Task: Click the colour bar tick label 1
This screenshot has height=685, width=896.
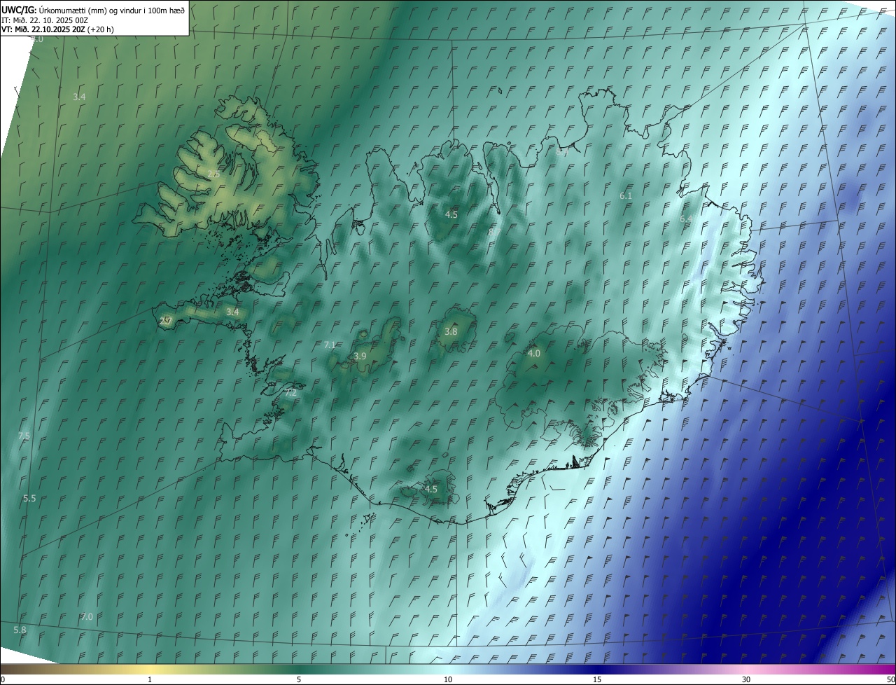Action: tap(150, 679)
